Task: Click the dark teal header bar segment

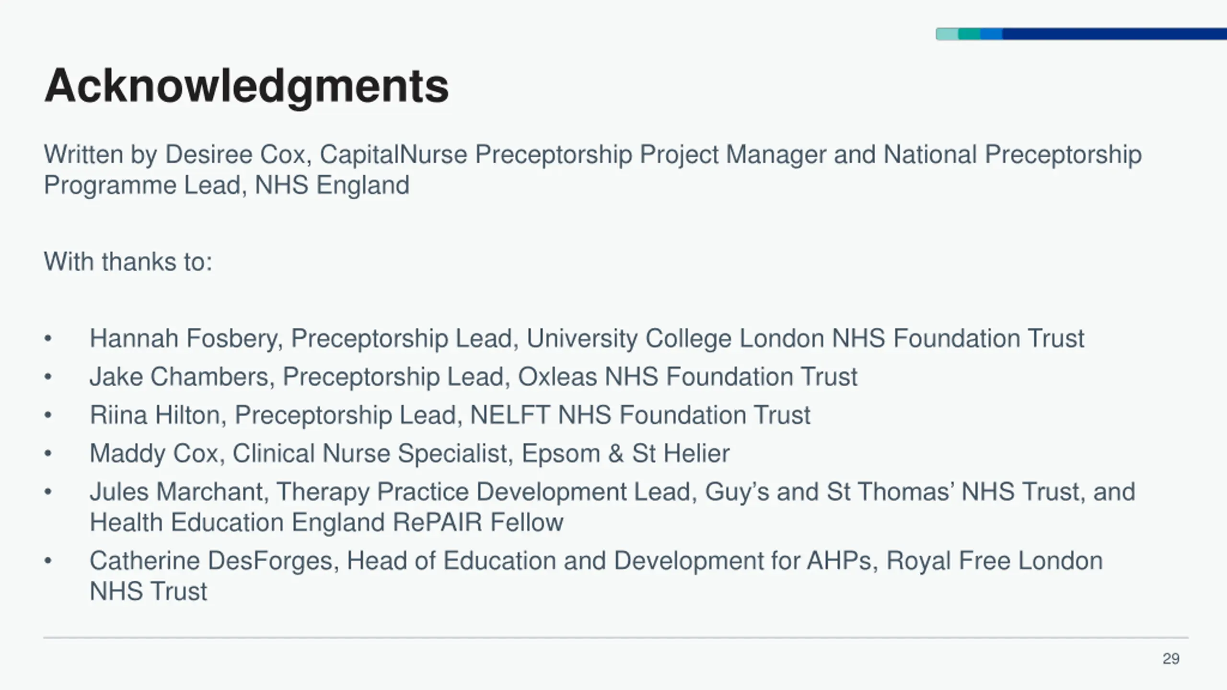Action: (x=969, y=34)
